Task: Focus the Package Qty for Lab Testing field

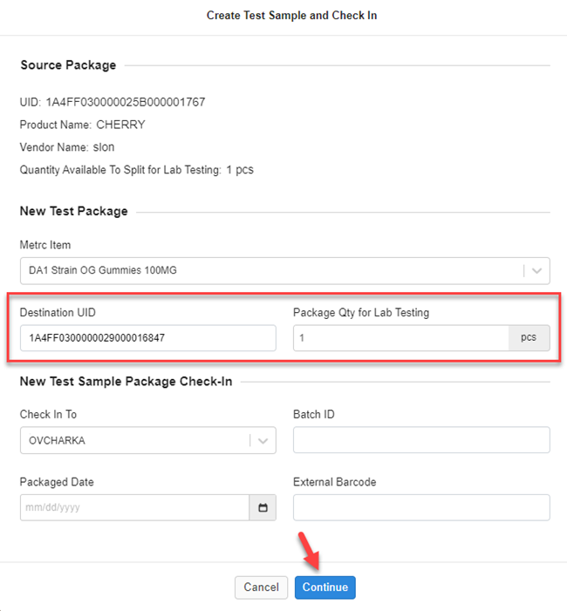Action: [400, 338]
